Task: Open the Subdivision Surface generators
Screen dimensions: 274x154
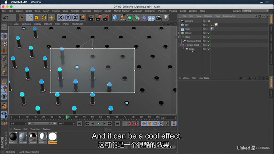Action: point(130,18)
